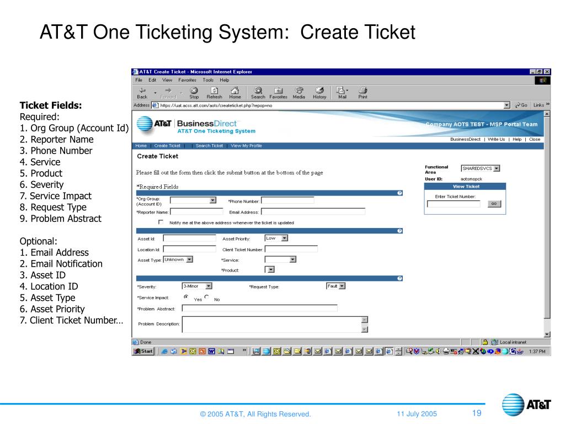Viewport: 565px width, 424px height.
Task: Click the Mail toolbar button
Action: click(x=342, y=93)
